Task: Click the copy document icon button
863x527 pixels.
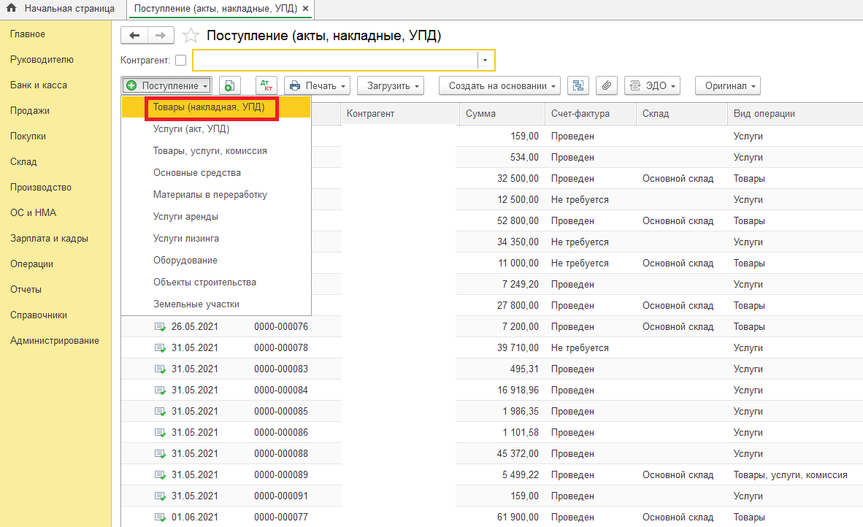Action: pos(230,86)
